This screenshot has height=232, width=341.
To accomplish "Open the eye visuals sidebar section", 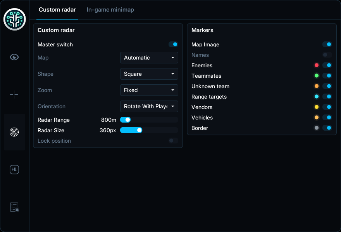I will tap(14, 57).
